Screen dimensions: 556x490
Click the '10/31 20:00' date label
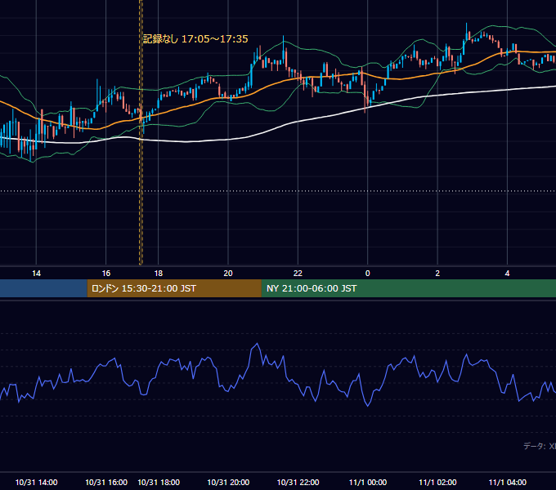pyautogui.click(x=228, y=482)
